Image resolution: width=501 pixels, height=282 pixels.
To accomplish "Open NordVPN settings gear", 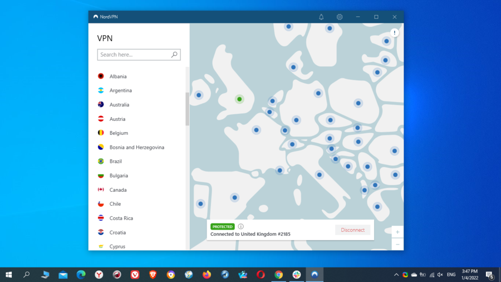I will click(340, 17).
